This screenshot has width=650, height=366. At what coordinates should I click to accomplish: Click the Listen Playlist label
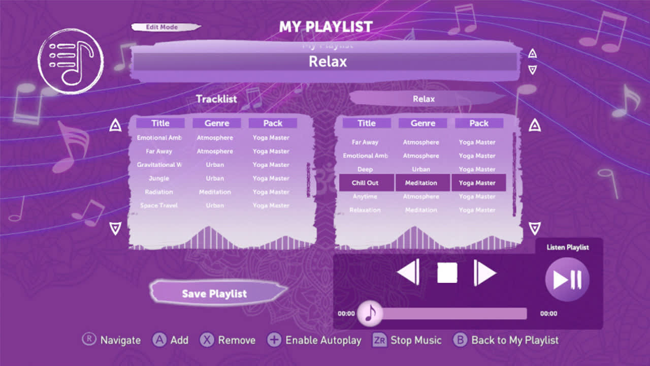point(568,248)
